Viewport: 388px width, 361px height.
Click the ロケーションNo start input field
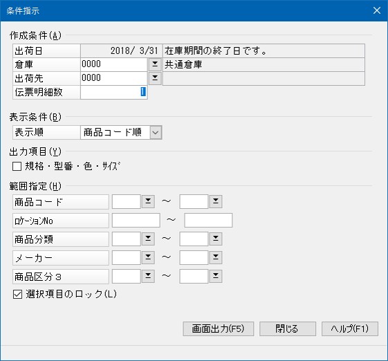pos(136,220)
